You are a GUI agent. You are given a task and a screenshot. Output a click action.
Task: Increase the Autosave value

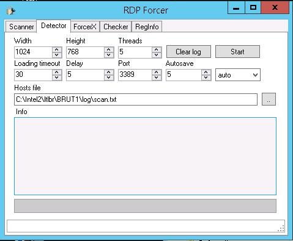[x=206, y=72]
